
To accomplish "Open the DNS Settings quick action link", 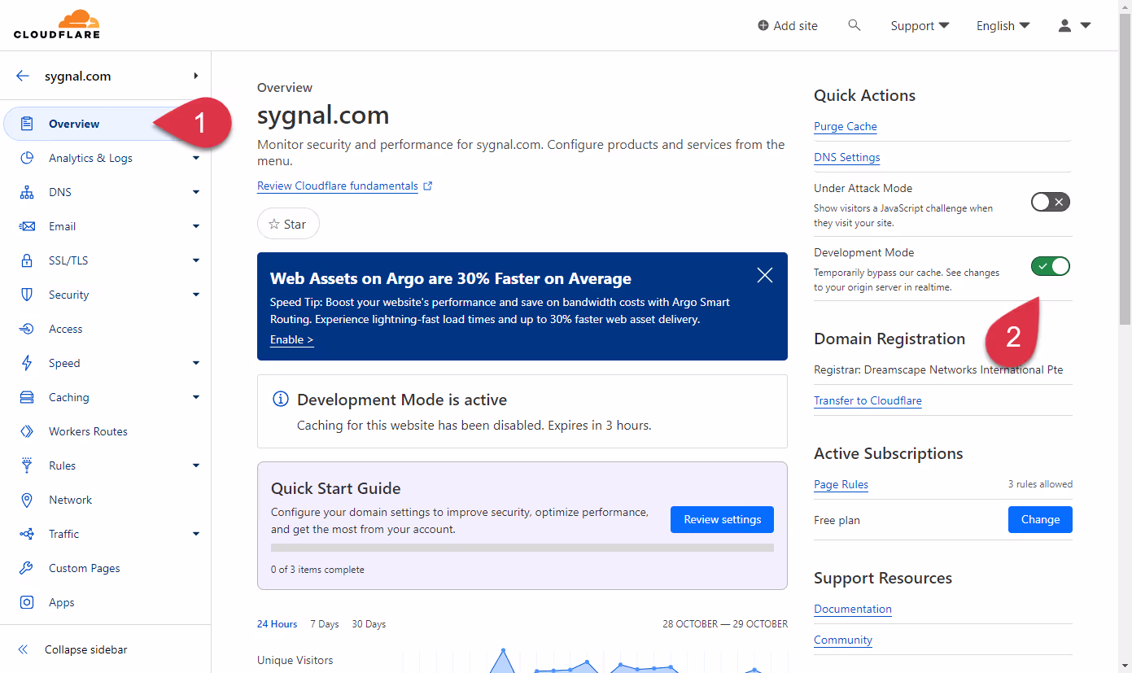I will point(846,157).
